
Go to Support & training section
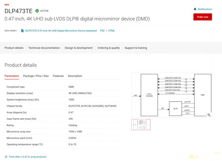click(x=136, y=48)
